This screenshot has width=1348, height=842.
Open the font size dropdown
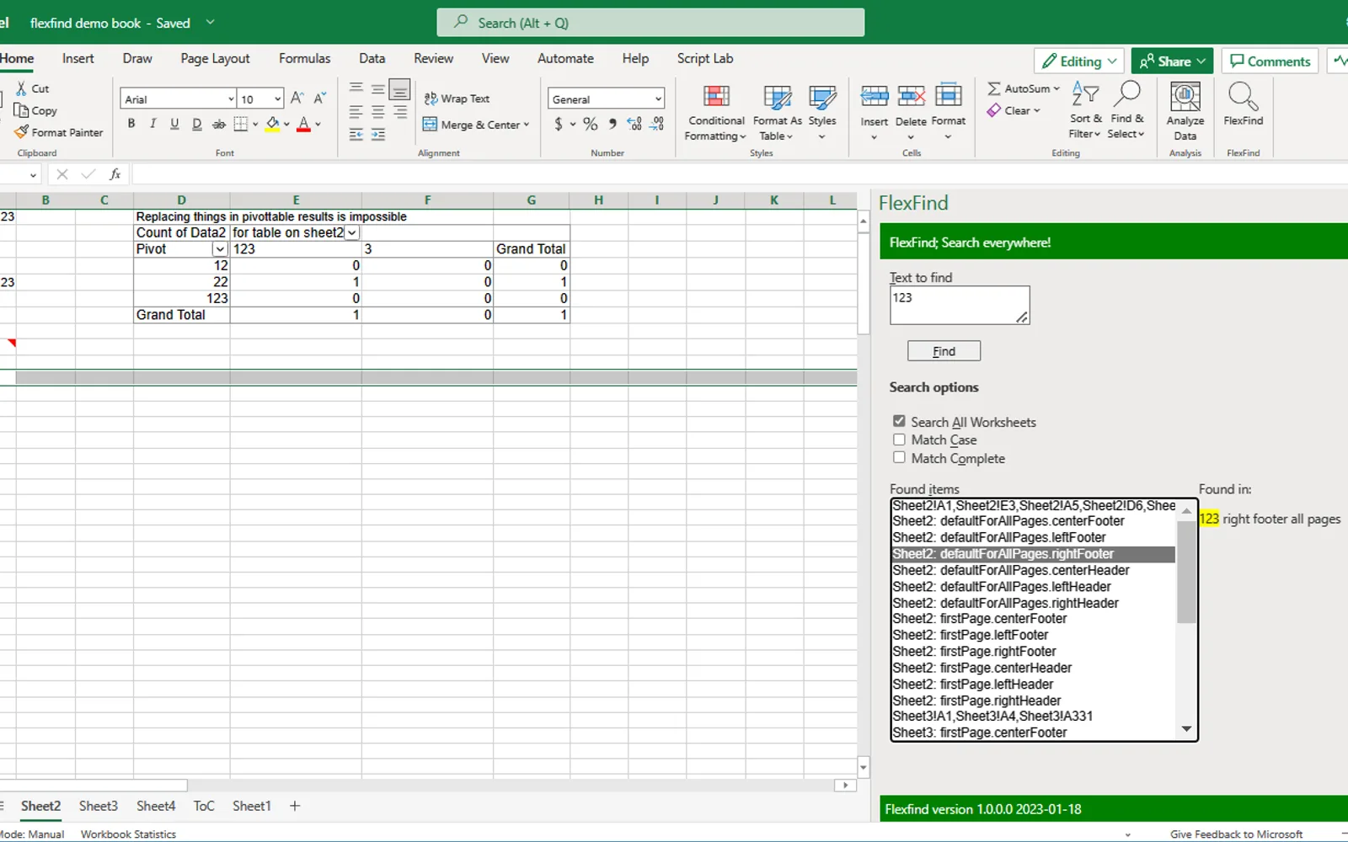coord(277,99)
